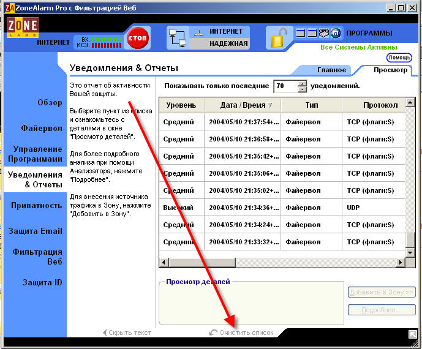Image resolution: width=422 pixels, height=349 pixels.
Task: Click the horizontal scrollbar thumb
Action: [202, 262]
